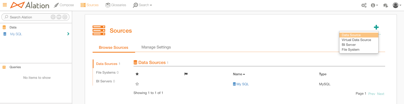404x104 pixels.
Task: Click the green plus add-source icon
Action: 376,27
